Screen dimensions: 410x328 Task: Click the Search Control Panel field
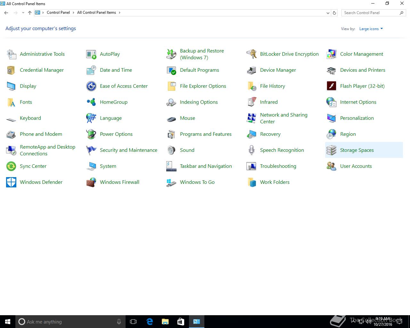(x=373, y=13)
